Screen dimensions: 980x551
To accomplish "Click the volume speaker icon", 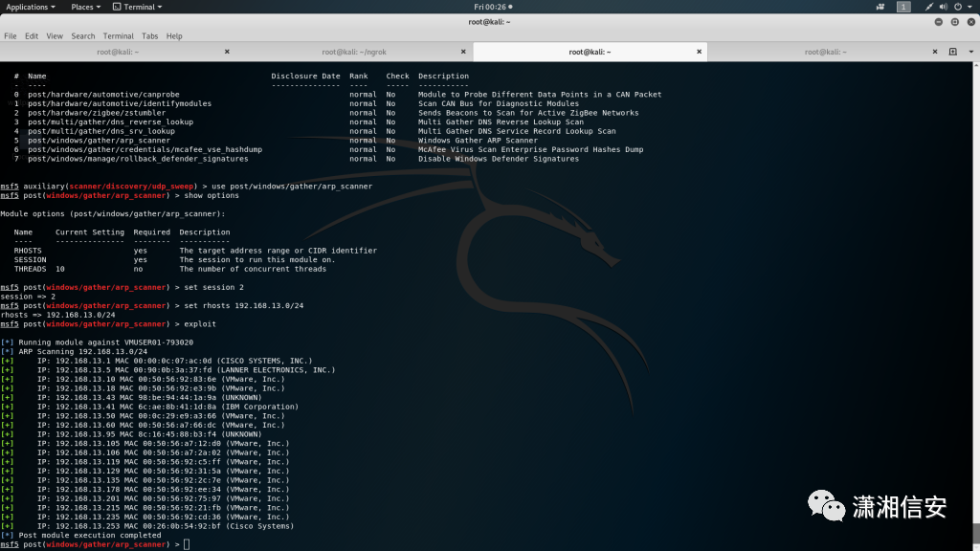I will (943, 7).
